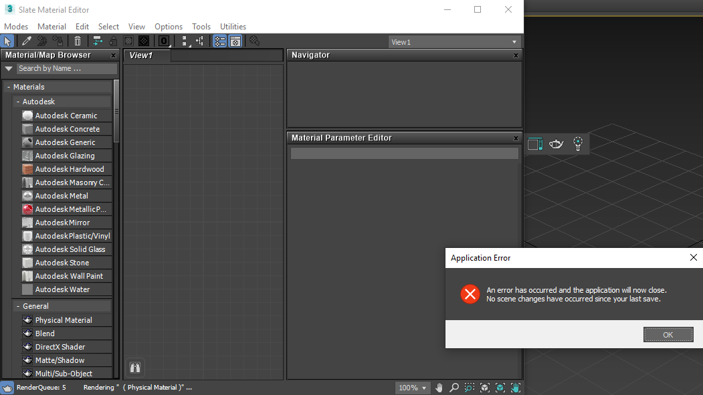
Task: Toggle Show Background in Preview icon
Action: (x=144, y=41)
